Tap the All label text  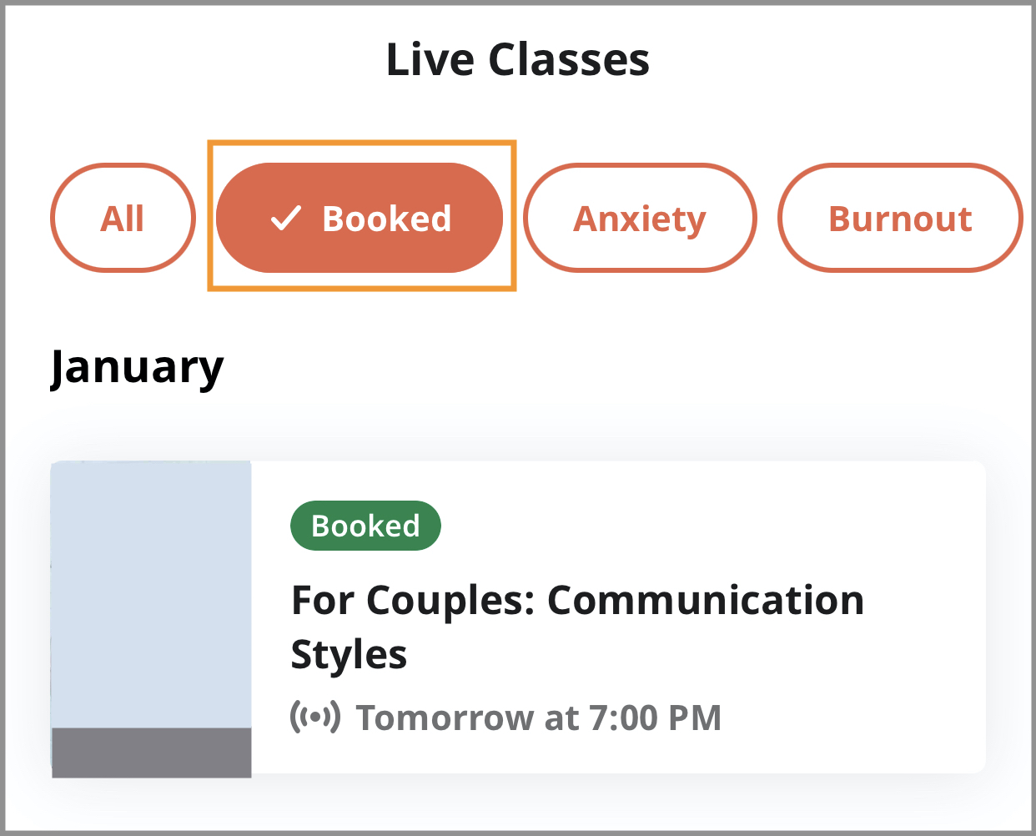123,219
